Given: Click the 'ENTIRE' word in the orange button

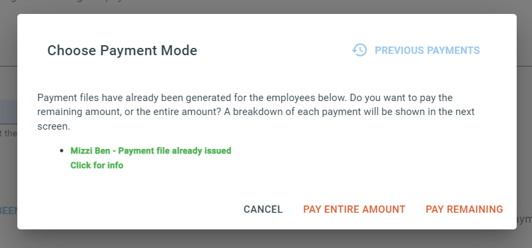Looking at the screenshot, I should point(342,209).
